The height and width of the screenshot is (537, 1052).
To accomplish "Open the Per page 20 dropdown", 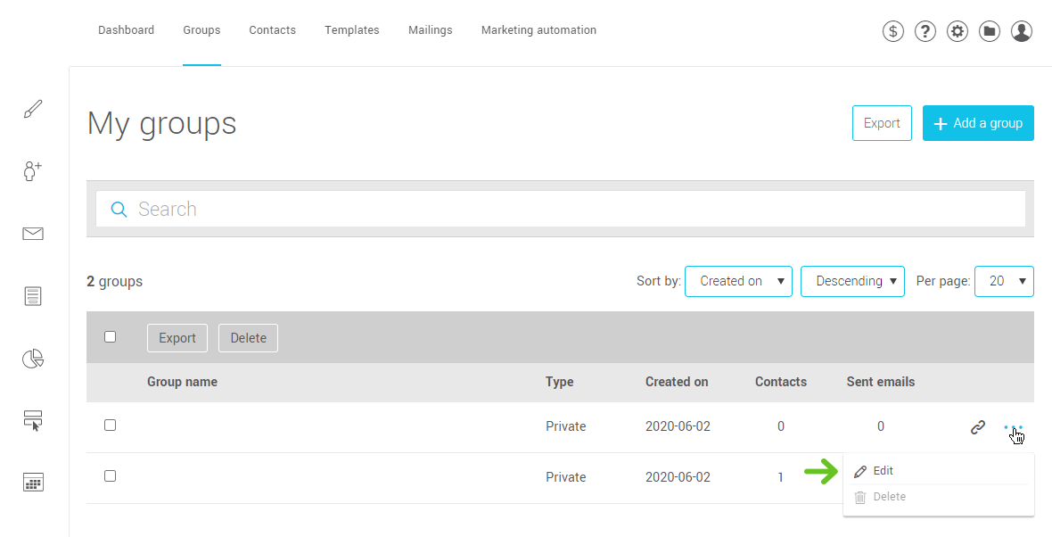I will tap(1004, 281).
